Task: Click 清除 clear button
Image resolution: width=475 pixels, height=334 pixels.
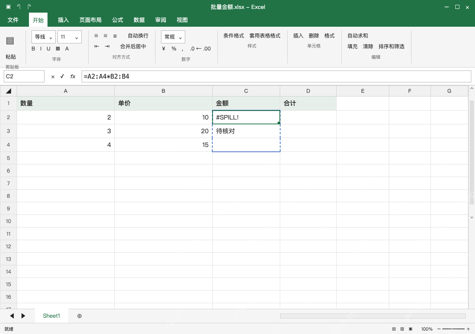Action: tap(368, 46)
